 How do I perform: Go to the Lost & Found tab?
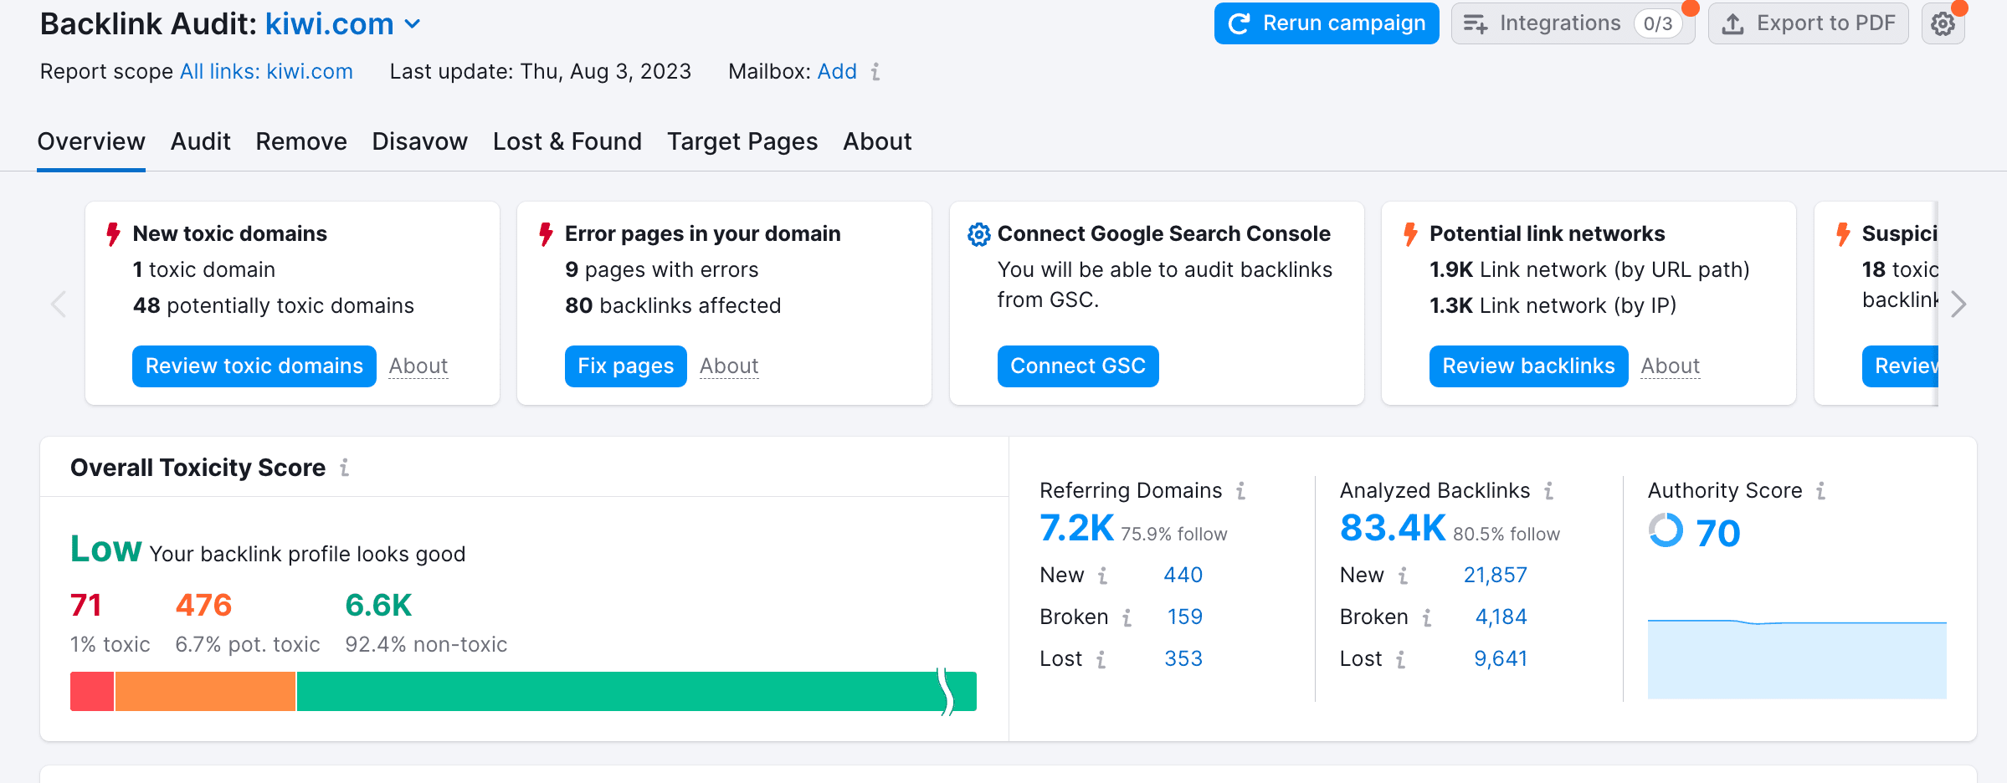pos(567,141)
